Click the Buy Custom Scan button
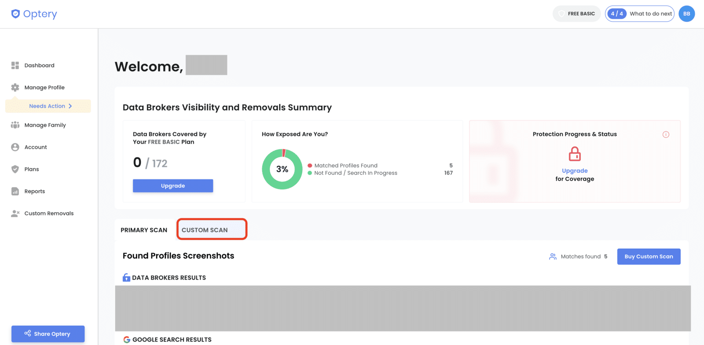This screenshot has width=704, height=345. (649, 257)
